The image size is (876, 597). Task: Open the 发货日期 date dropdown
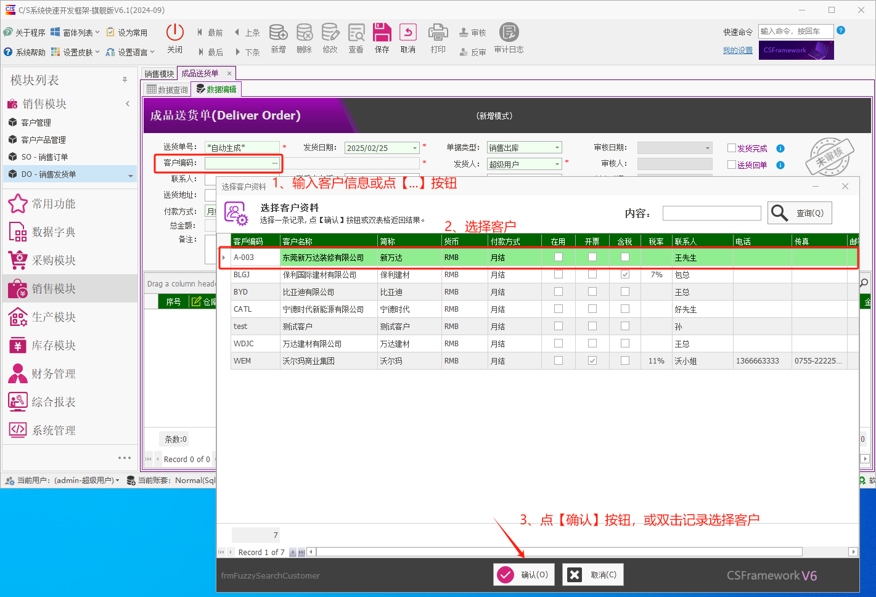coord(415,148)
